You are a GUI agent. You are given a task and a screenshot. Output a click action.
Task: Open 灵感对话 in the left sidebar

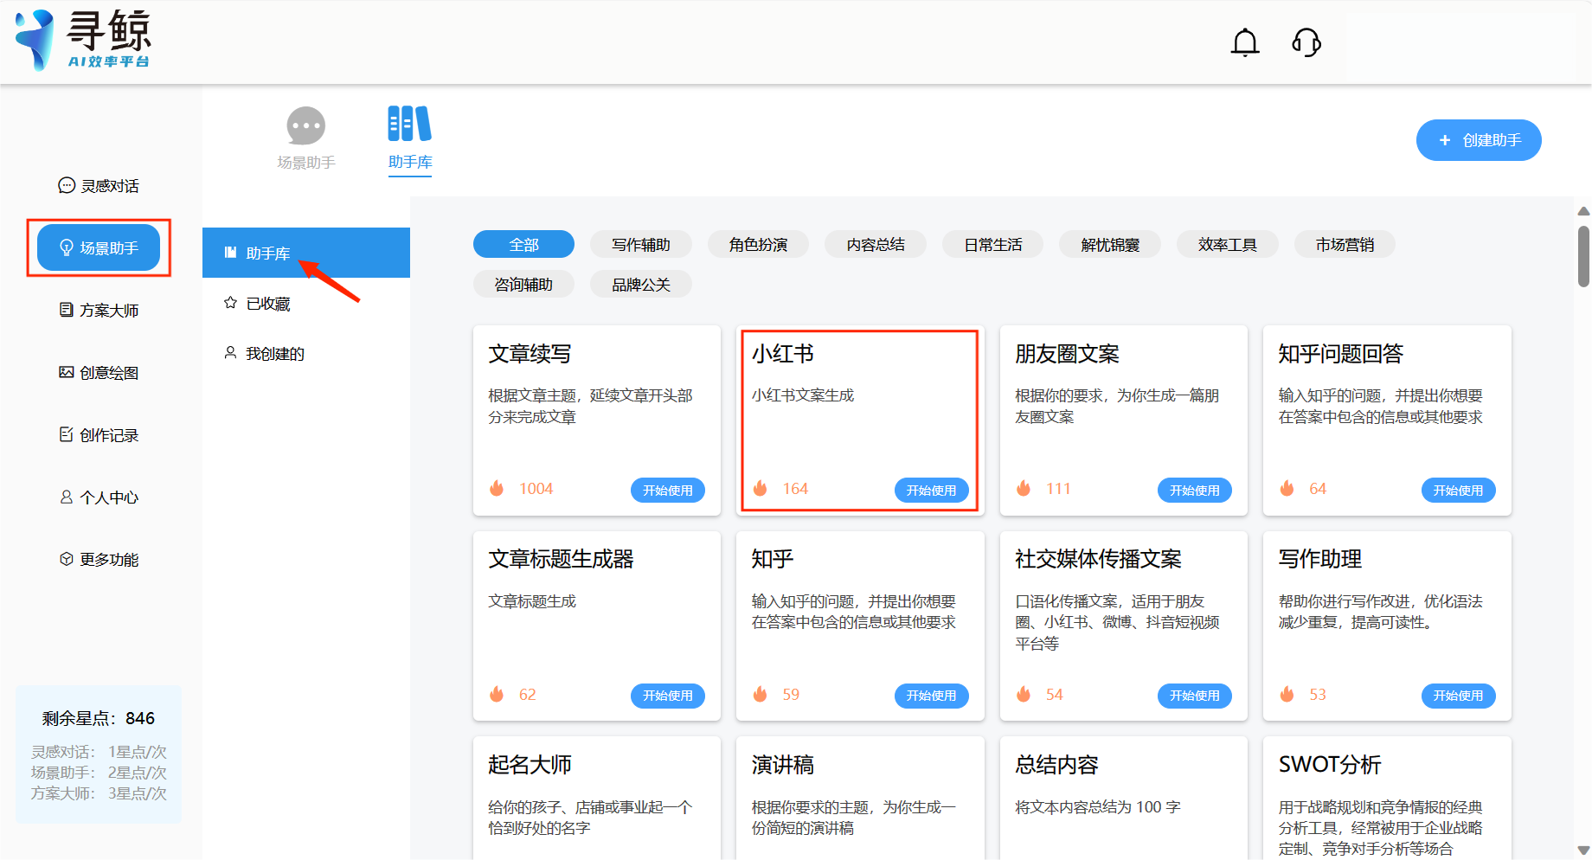coord(99,186)
